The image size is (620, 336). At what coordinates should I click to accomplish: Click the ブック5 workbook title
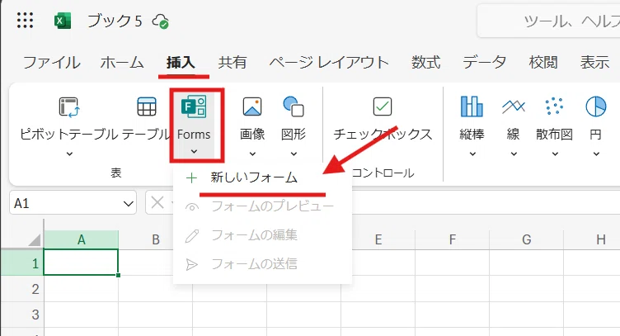tap(115, 21)
